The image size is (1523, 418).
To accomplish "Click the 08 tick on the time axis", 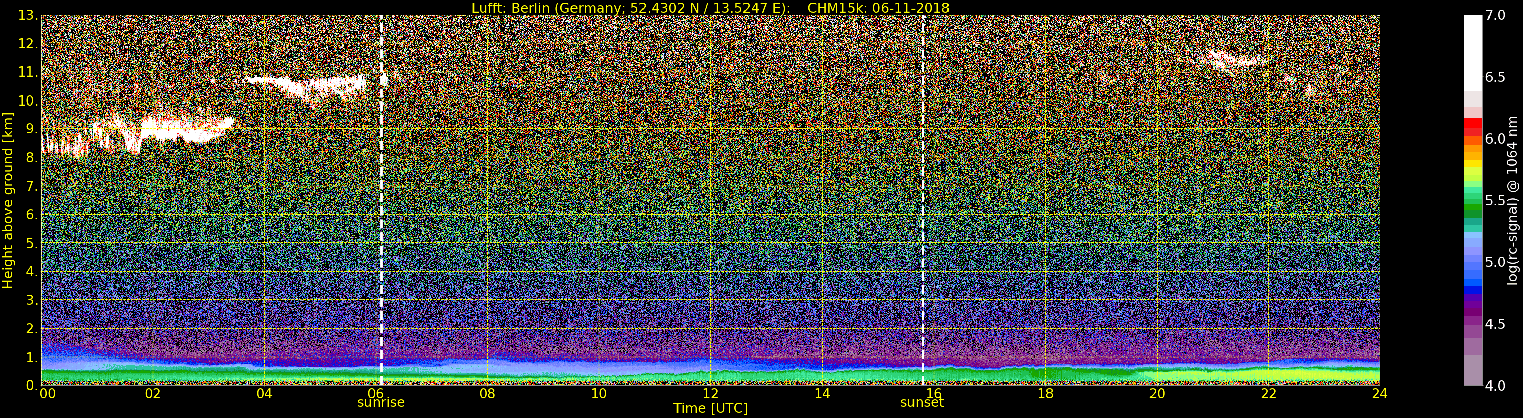I will click(487, 394).
